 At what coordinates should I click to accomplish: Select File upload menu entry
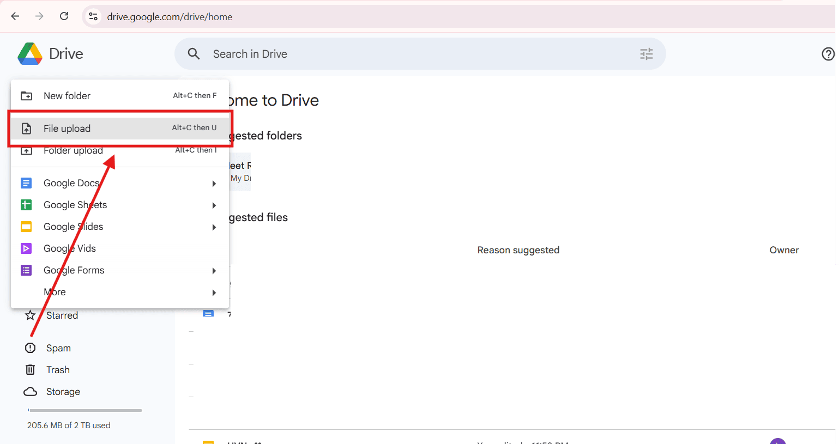[x=120, y=129]
